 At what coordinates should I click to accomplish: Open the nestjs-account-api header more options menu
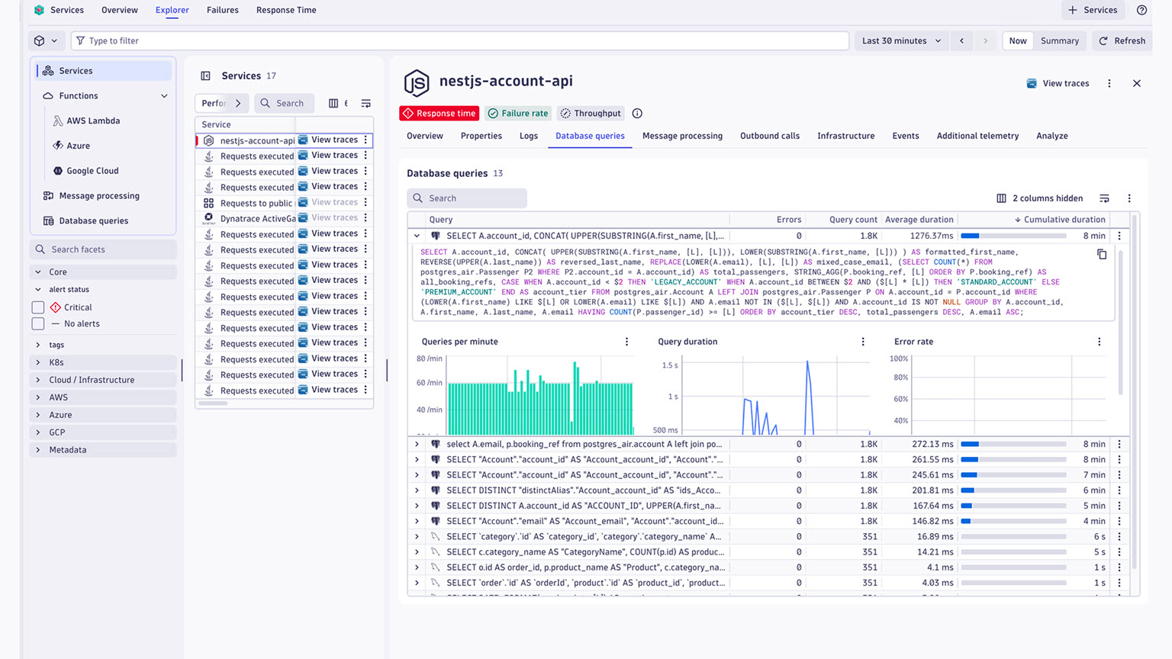[1109, 83]
